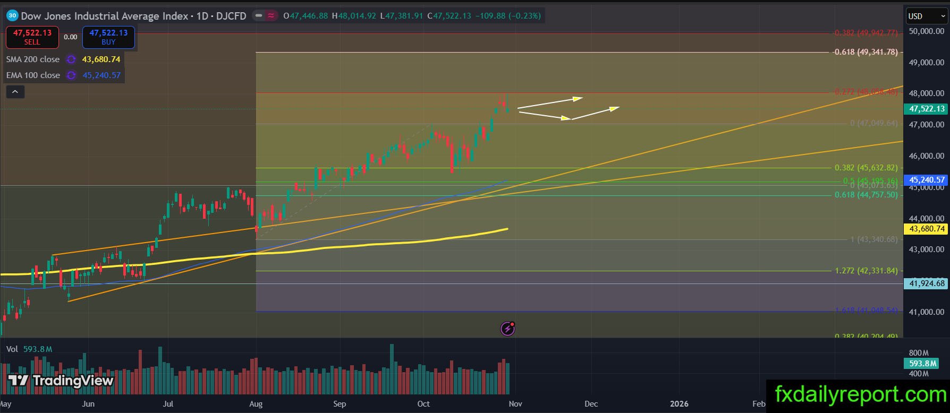This screenshot has height=413, width=950.
Task: Click the 2026 label on the time axis
Action: click(679, 404)
